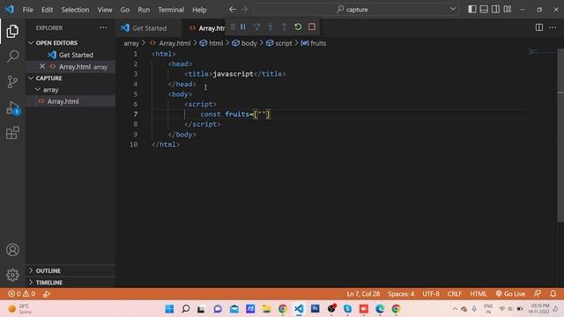
Task: Open the Extensions view
Action: tap(12, 133)
